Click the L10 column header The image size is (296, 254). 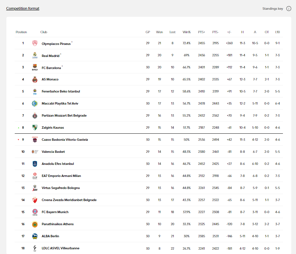coord(278,32)
